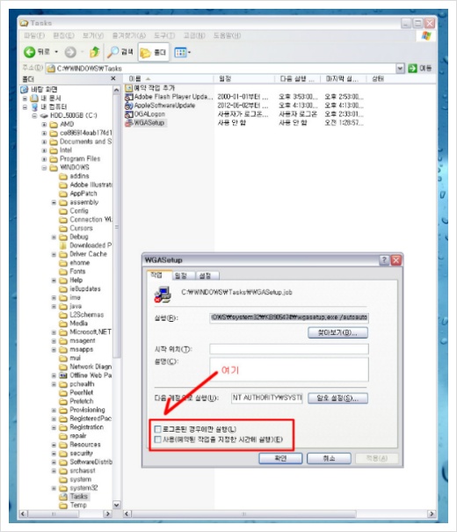Open the Views icon dropdown
The width and height of the screenshot is (457, 532).
pyautogui.click(x=183, y=53)
